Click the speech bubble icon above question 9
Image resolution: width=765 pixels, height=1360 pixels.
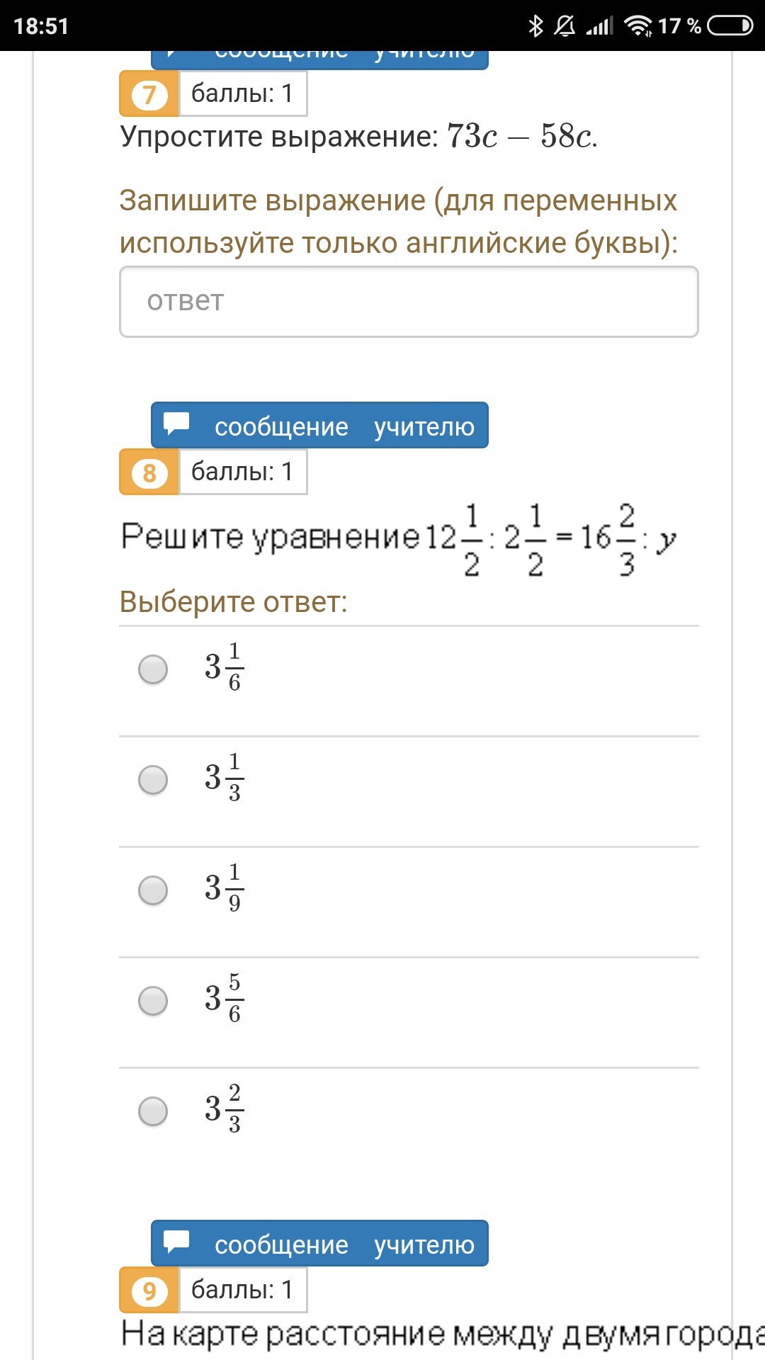(176, 1242)
